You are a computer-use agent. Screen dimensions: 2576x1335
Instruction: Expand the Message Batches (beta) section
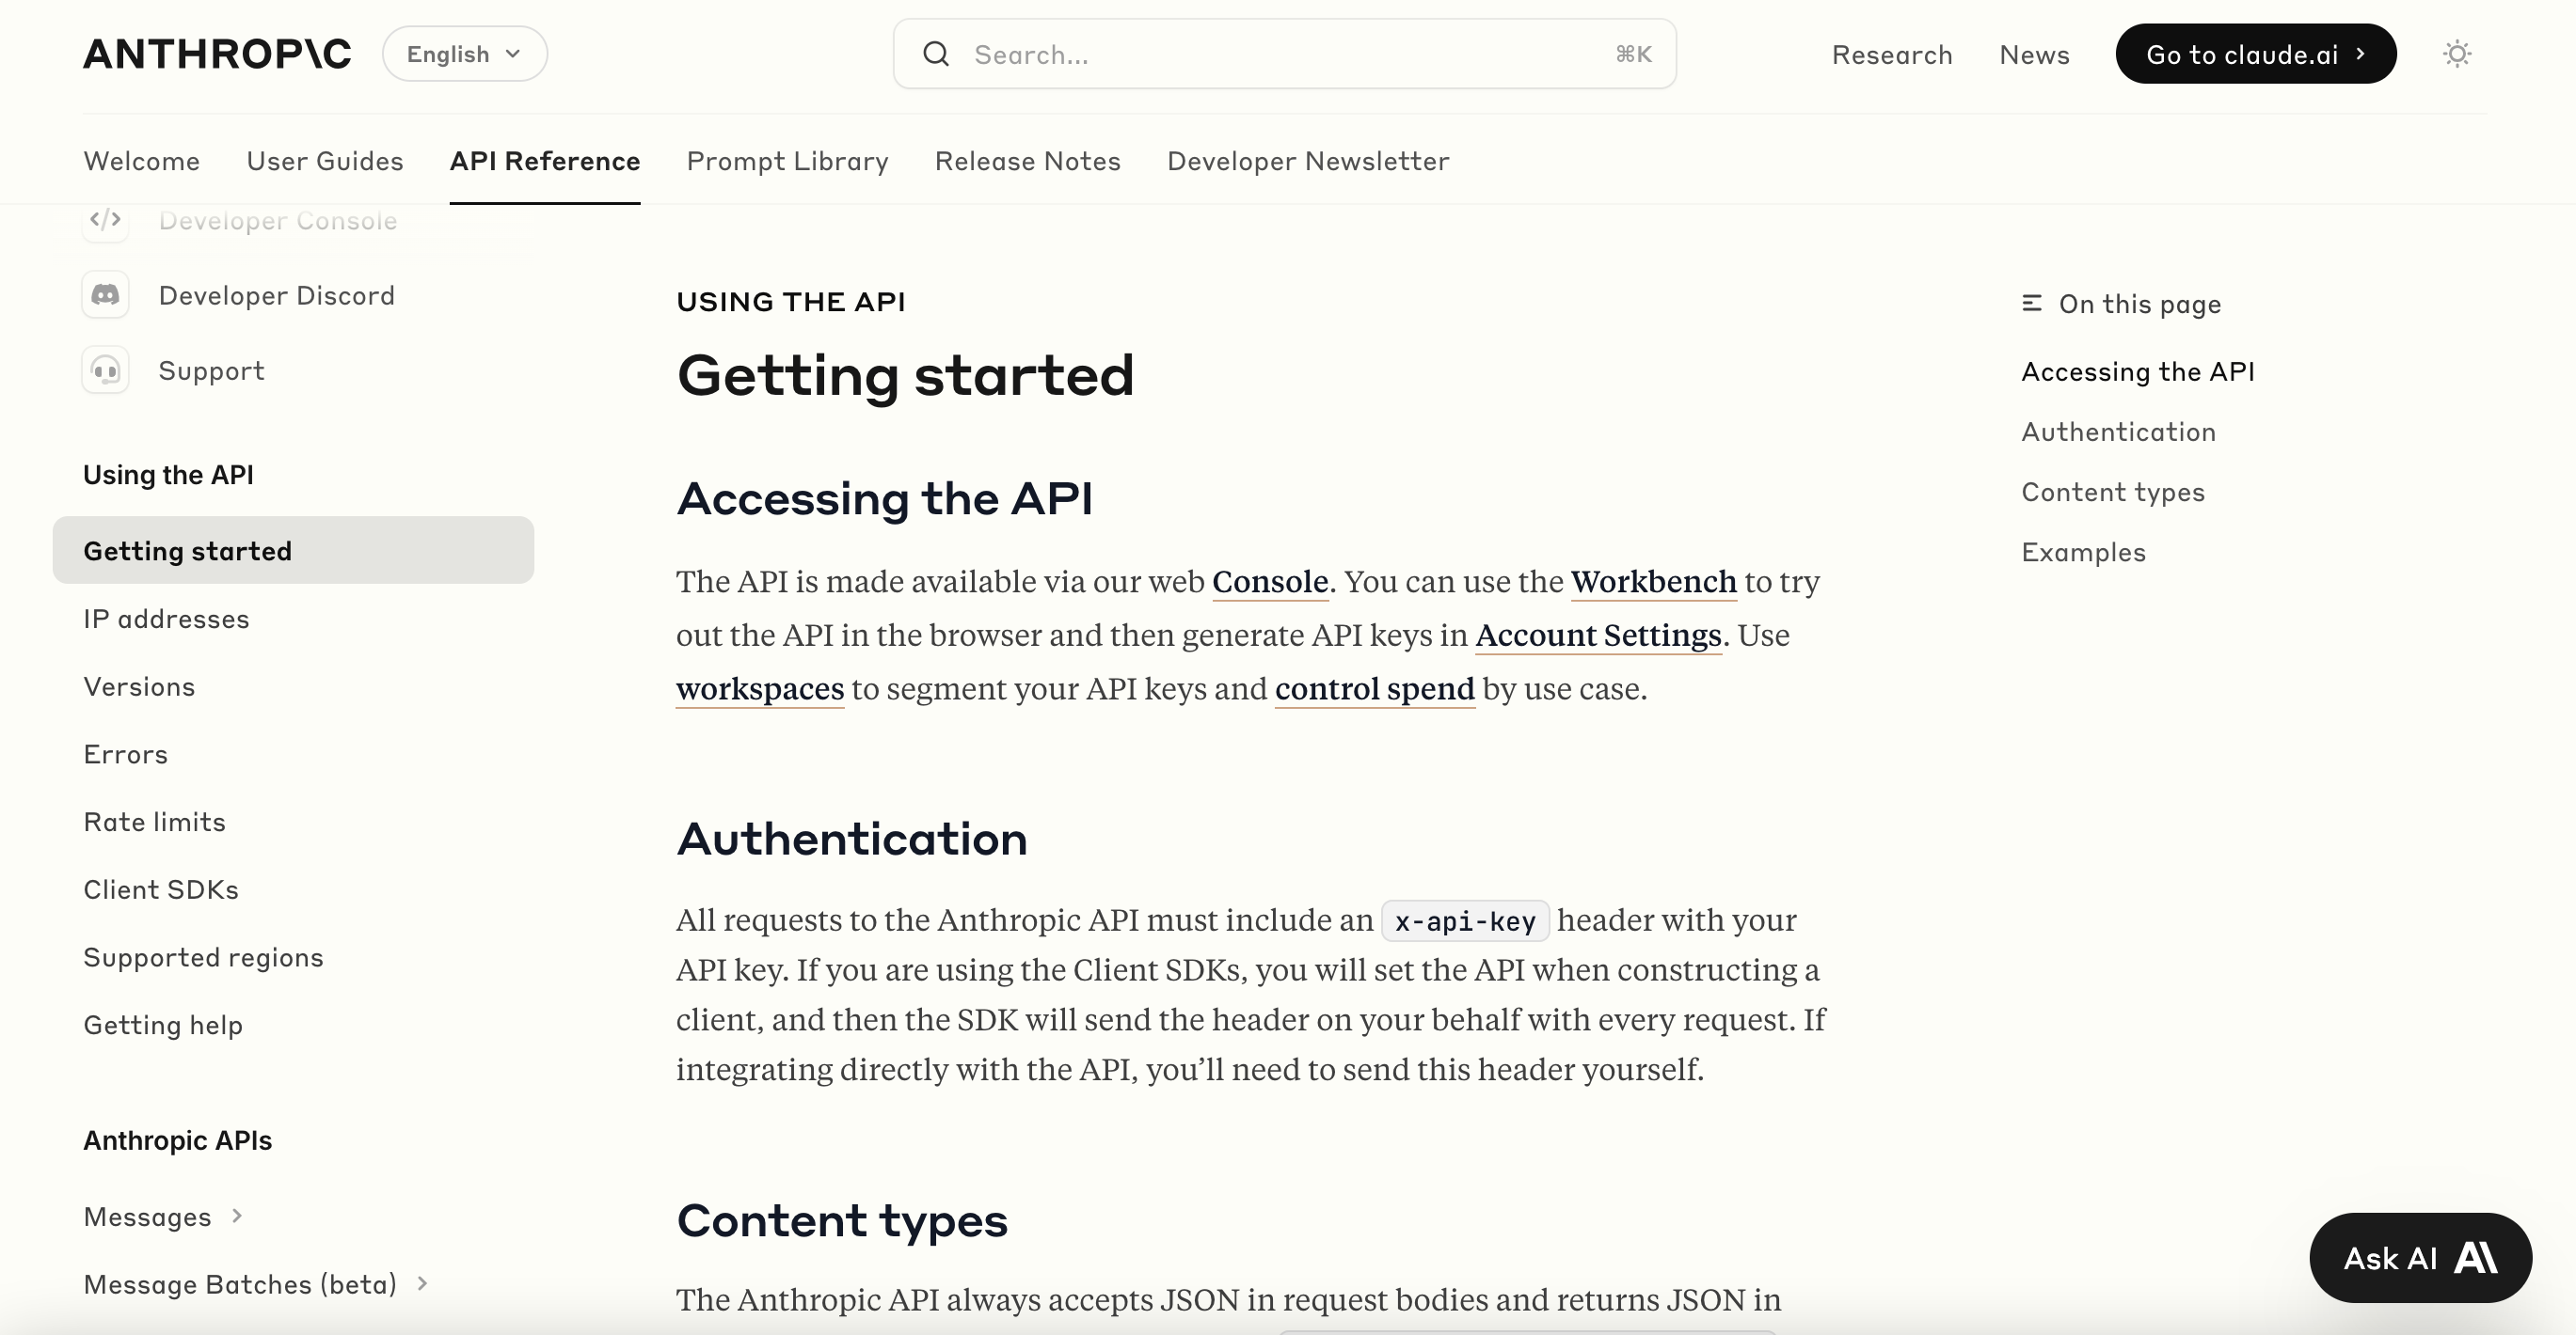422,1283
